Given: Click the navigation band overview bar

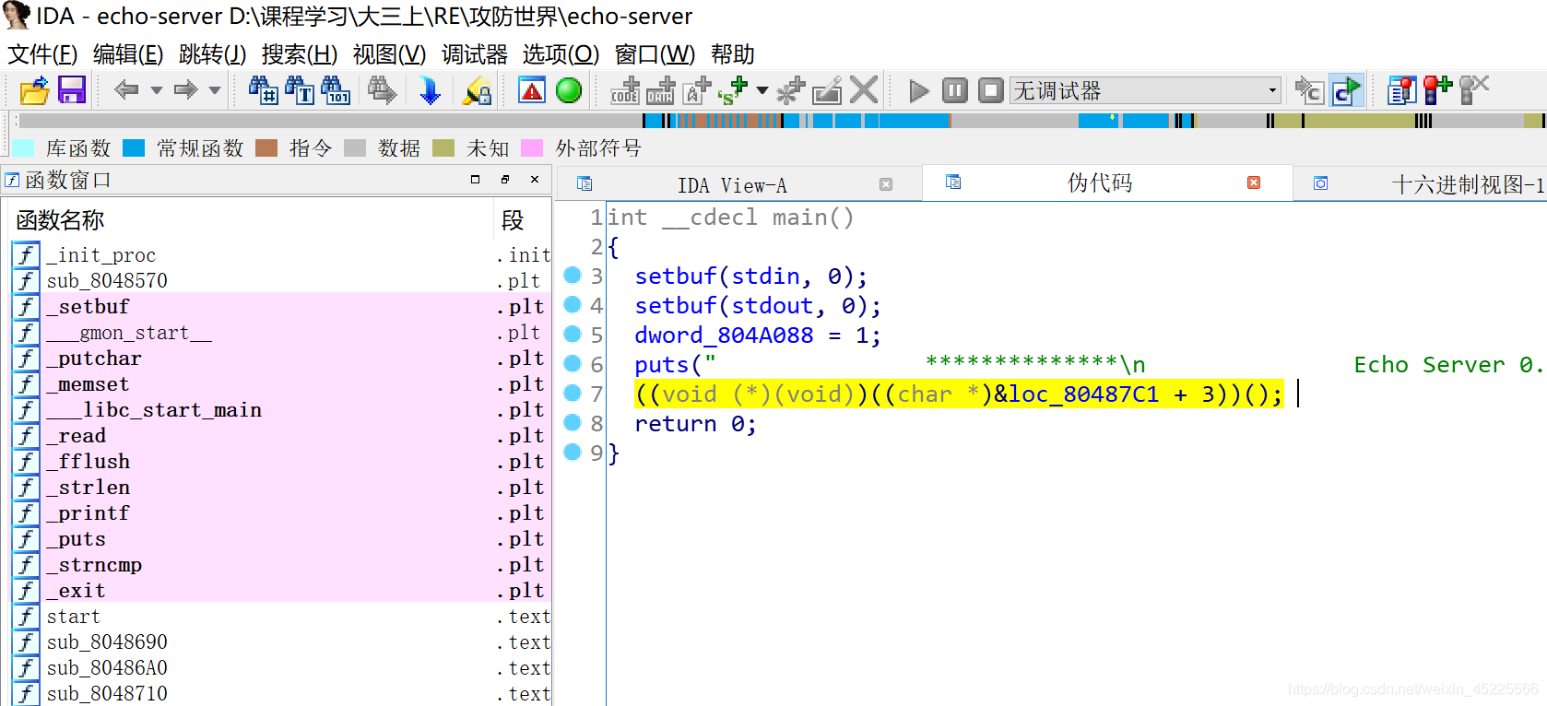Looking at the screenshot, I should (x=782, y=121).
